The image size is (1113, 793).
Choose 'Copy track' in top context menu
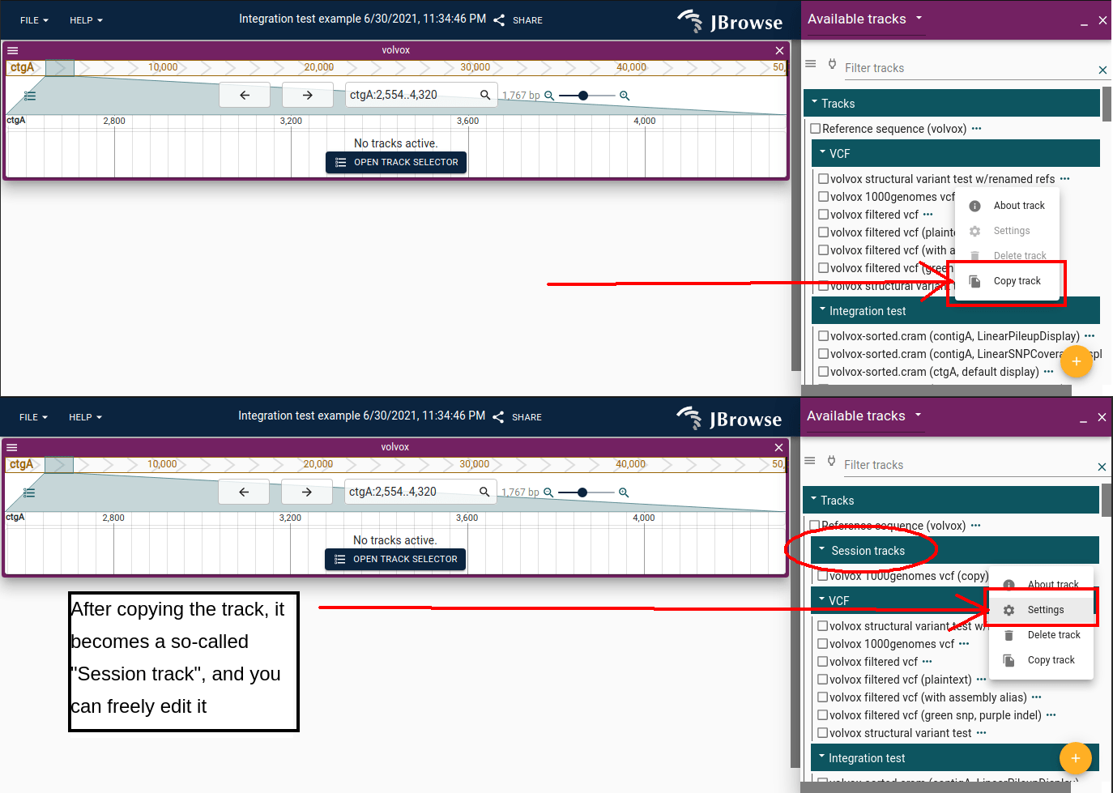tap(1008, 281)
